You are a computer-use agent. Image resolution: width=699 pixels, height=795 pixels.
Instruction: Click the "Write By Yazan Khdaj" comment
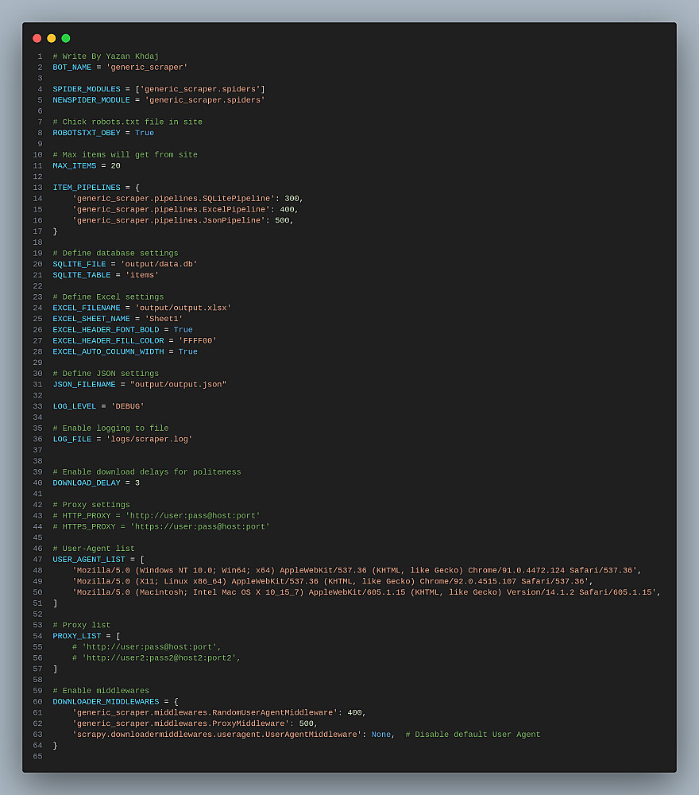click(x=106, y=56)
